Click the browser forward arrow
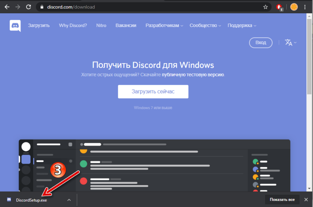 [x=18, y=7]
